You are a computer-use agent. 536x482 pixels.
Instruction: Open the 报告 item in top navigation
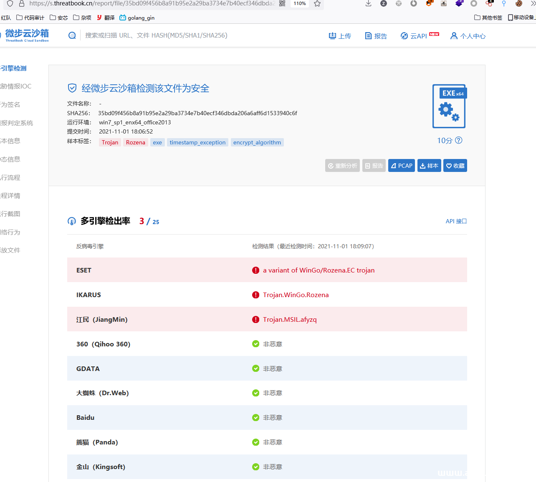pyautogui.click(x=376, y=36)
